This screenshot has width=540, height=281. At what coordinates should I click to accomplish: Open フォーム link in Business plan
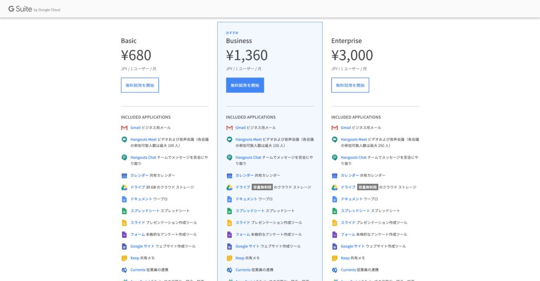pyautogui.click(x=243, y=235)
